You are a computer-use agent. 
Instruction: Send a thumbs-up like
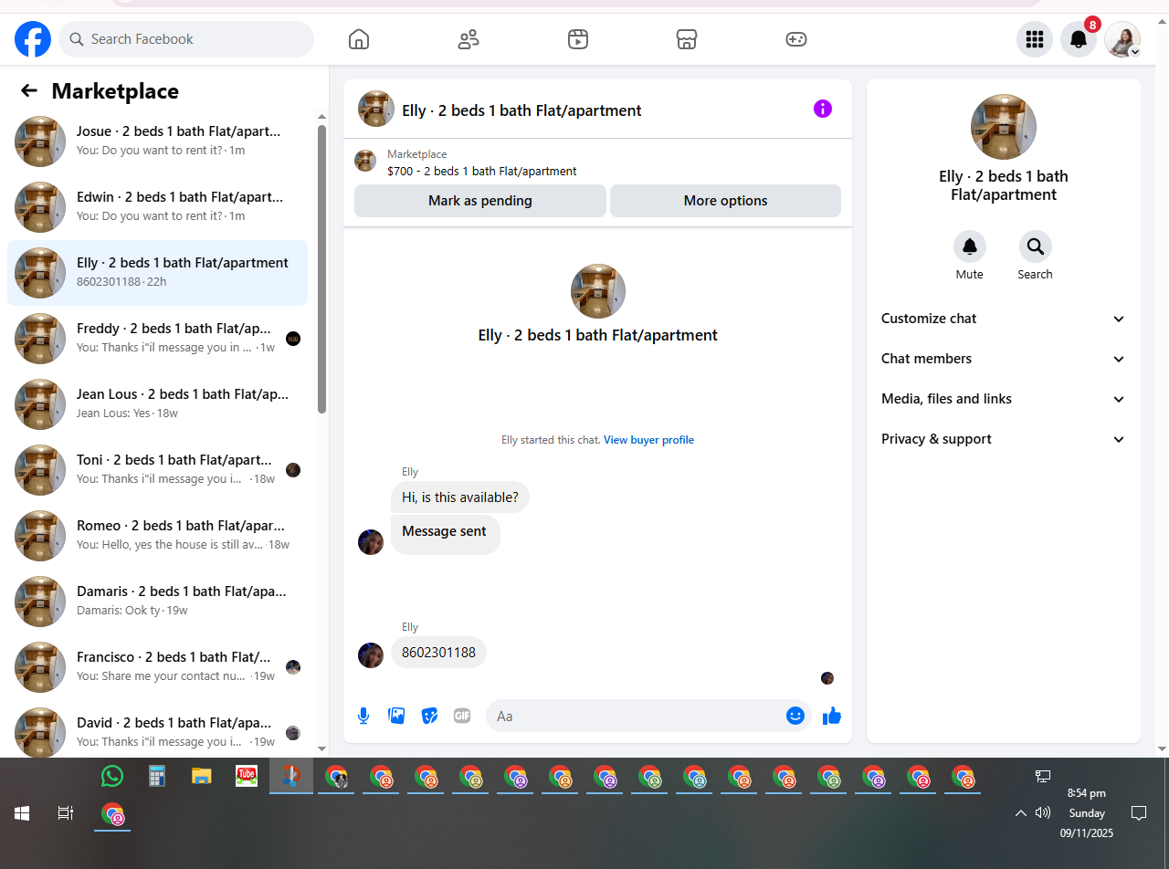(832, 716)
